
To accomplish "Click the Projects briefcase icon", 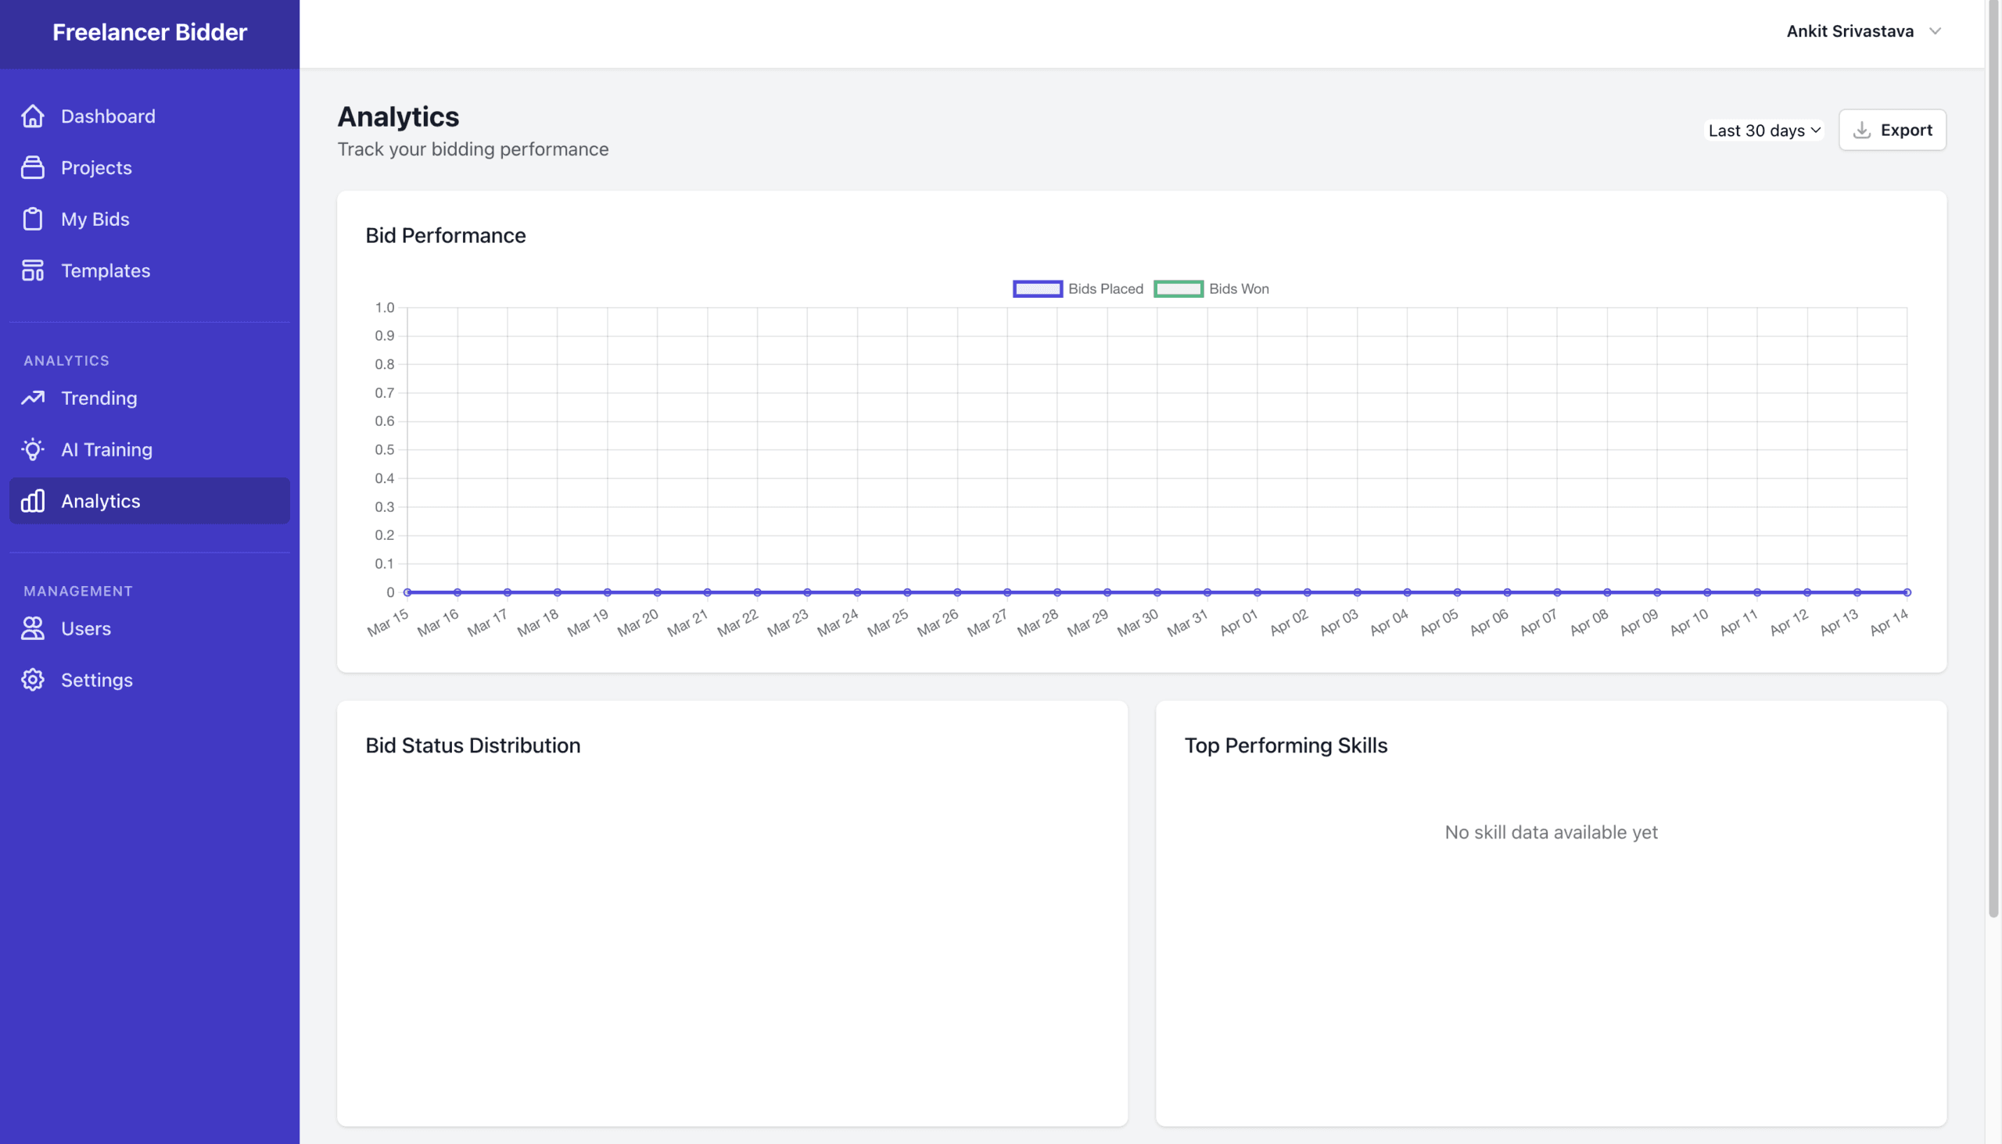I will click(x=32, y=167).
